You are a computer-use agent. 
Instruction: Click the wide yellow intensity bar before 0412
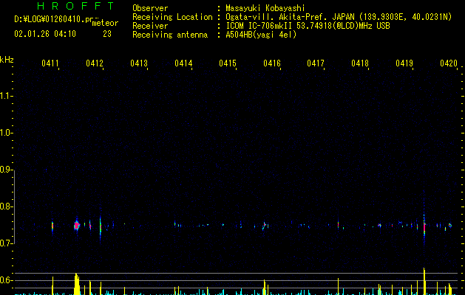coord(77,284)
